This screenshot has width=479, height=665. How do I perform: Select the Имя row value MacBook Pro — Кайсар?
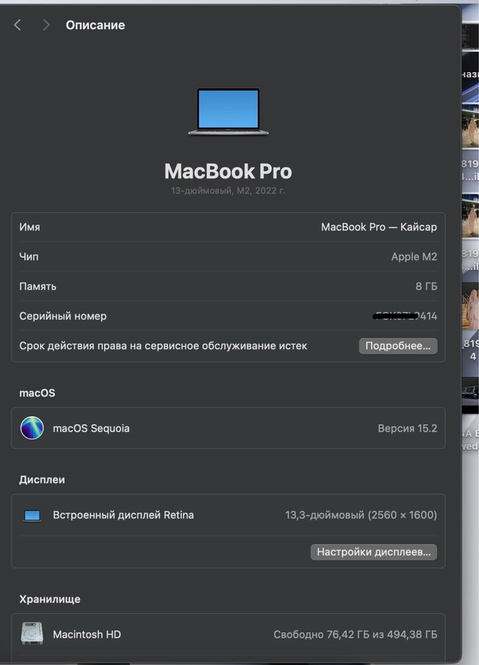coord(379,227)
